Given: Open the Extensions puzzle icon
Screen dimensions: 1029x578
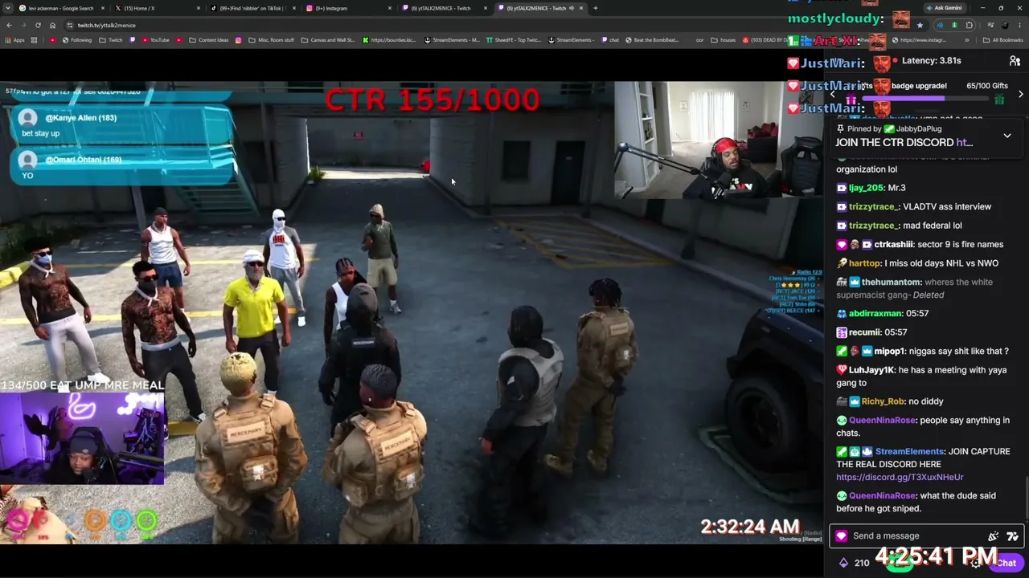Looking at the screenshot, I should pos(969,25).
